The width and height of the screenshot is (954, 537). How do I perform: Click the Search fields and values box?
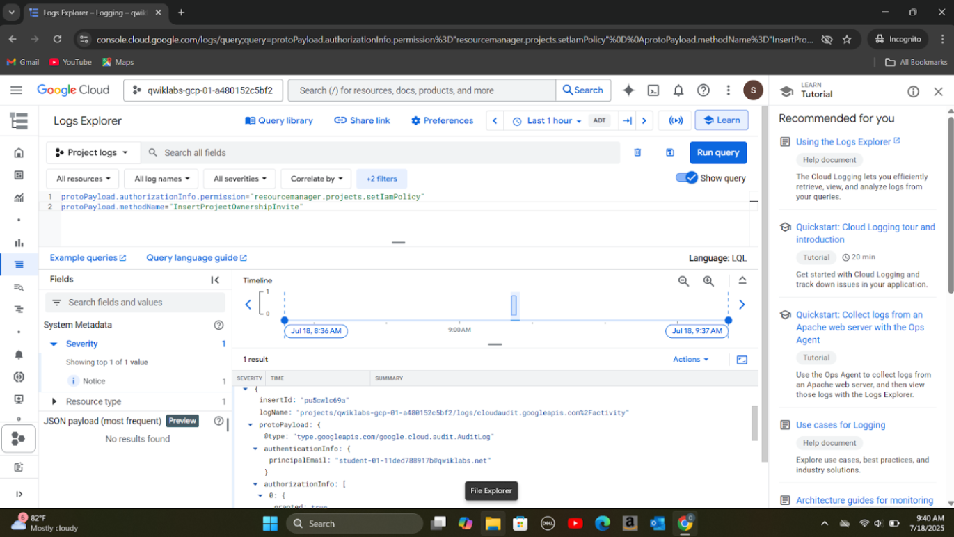136,303
